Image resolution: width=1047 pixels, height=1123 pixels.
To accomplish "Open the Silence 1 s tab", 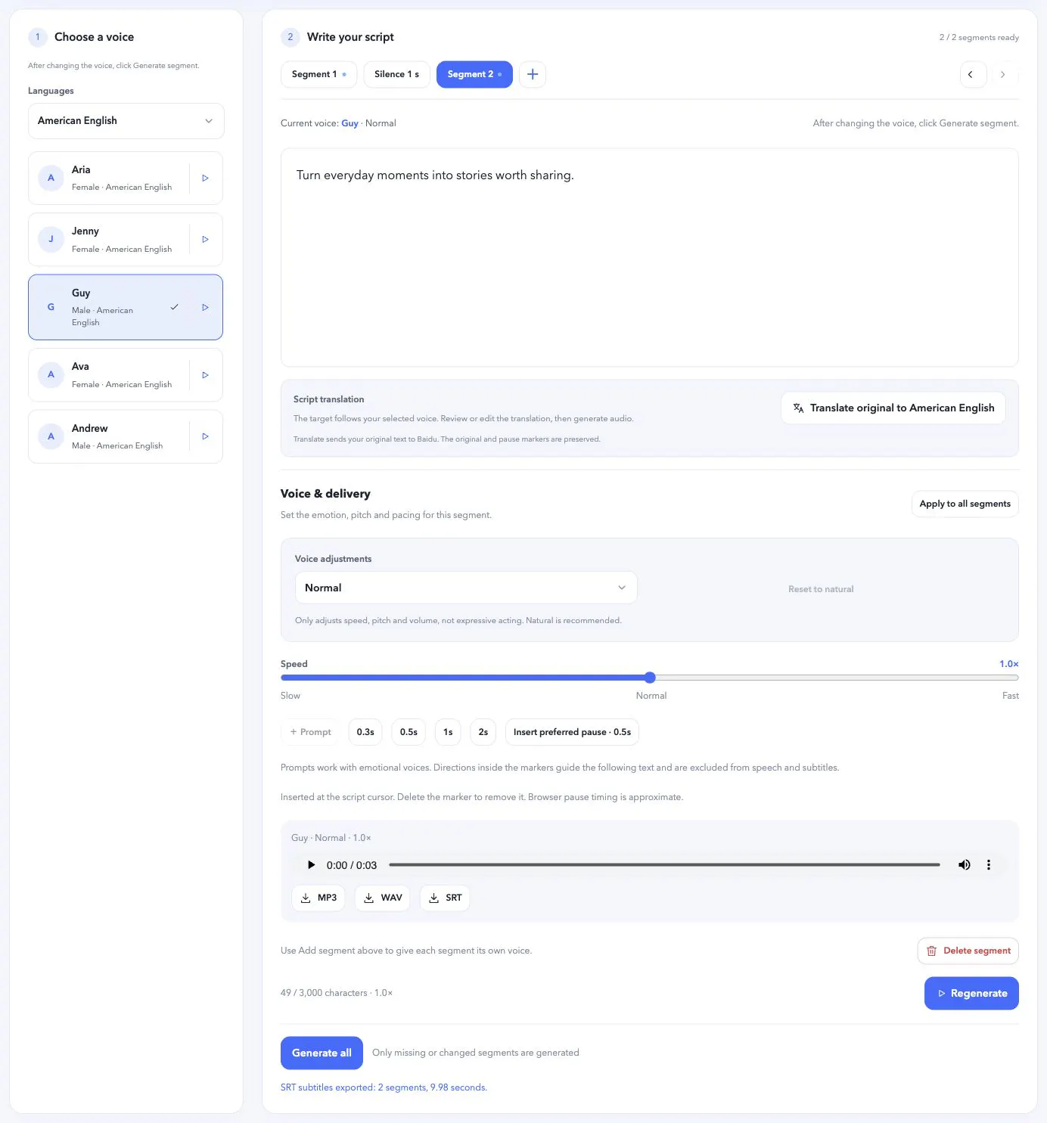I will coord(396,74).
